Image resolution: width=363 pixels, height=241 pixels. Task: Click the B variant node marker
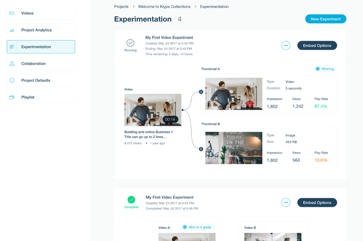tap(201, 149)
